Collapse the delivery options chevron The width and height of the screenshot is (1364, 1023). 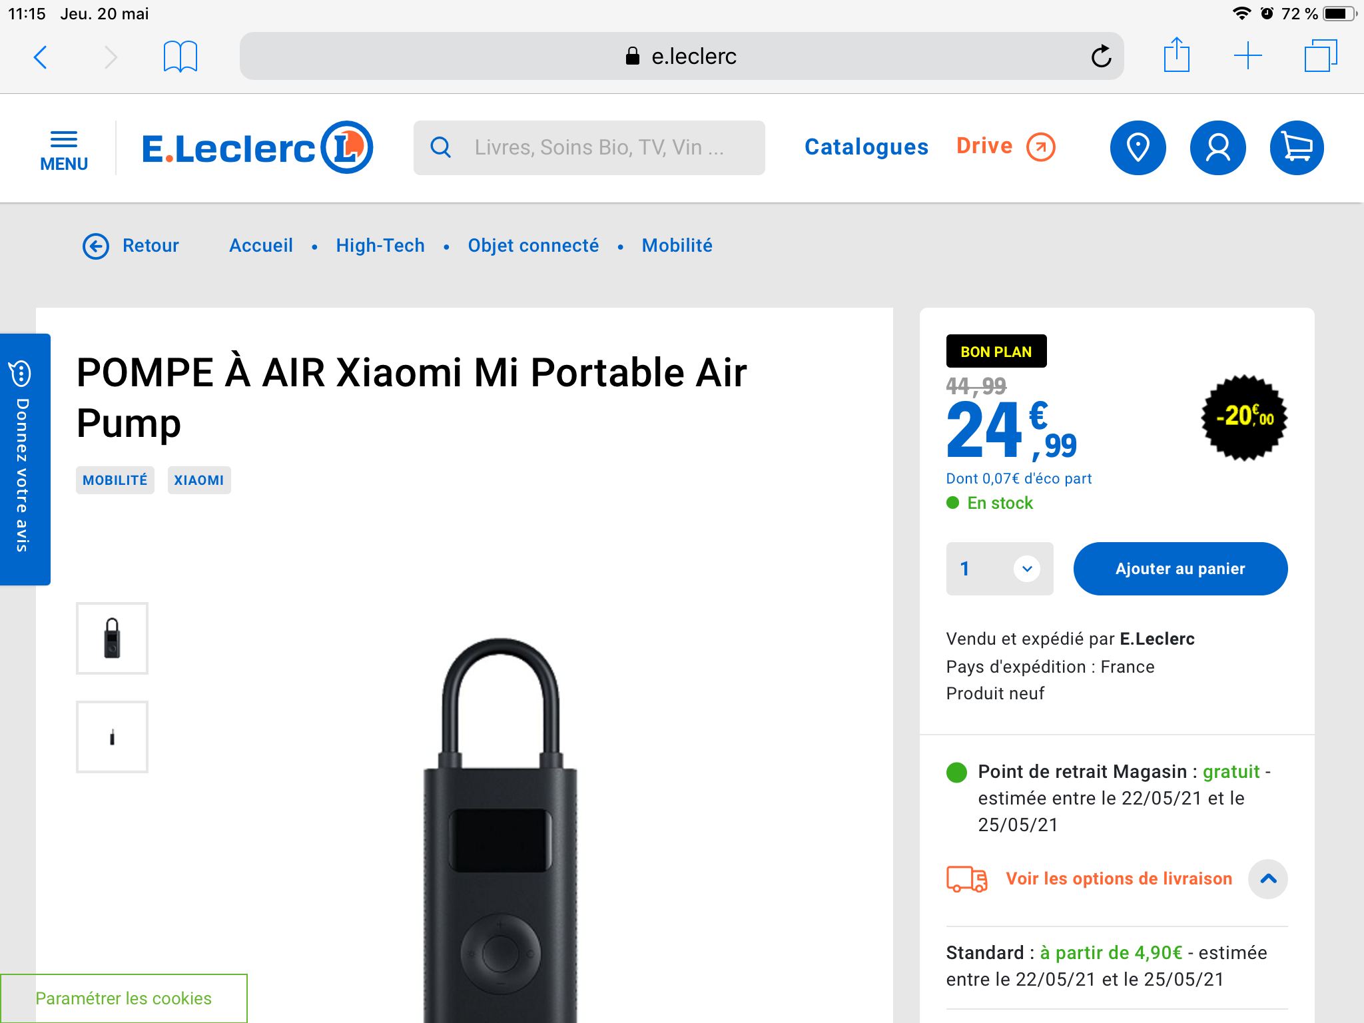pos(1268,879)
